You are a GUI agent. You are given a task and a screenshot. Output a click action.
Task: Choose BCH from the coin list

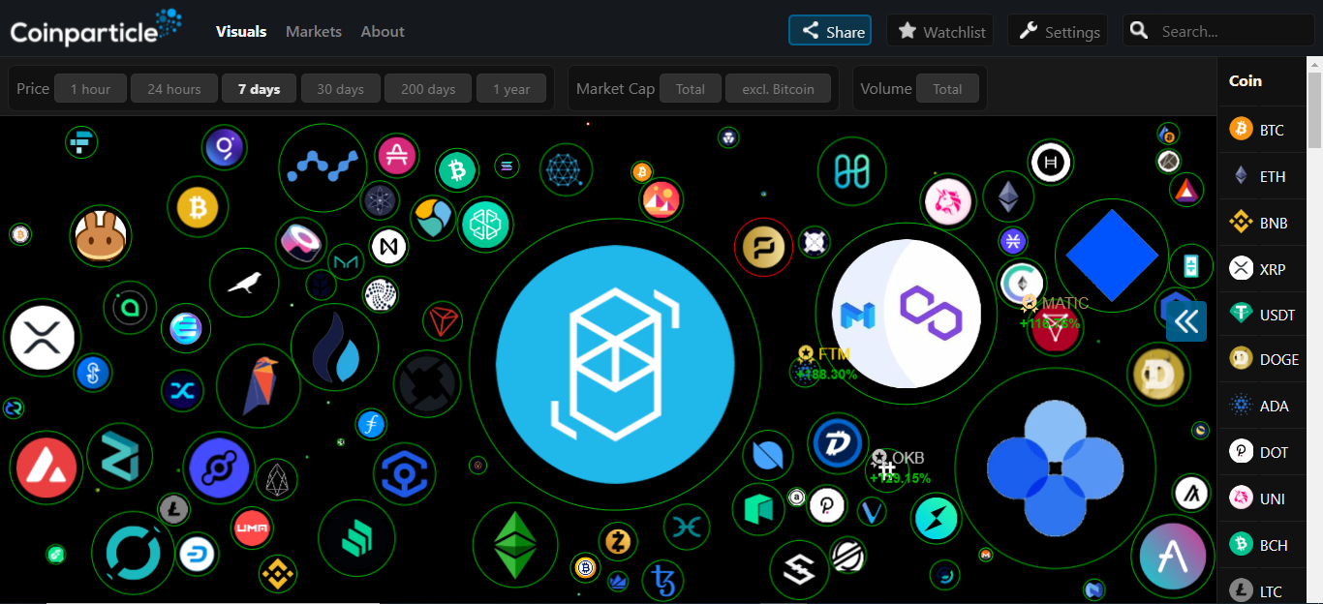pos(1263,545)
